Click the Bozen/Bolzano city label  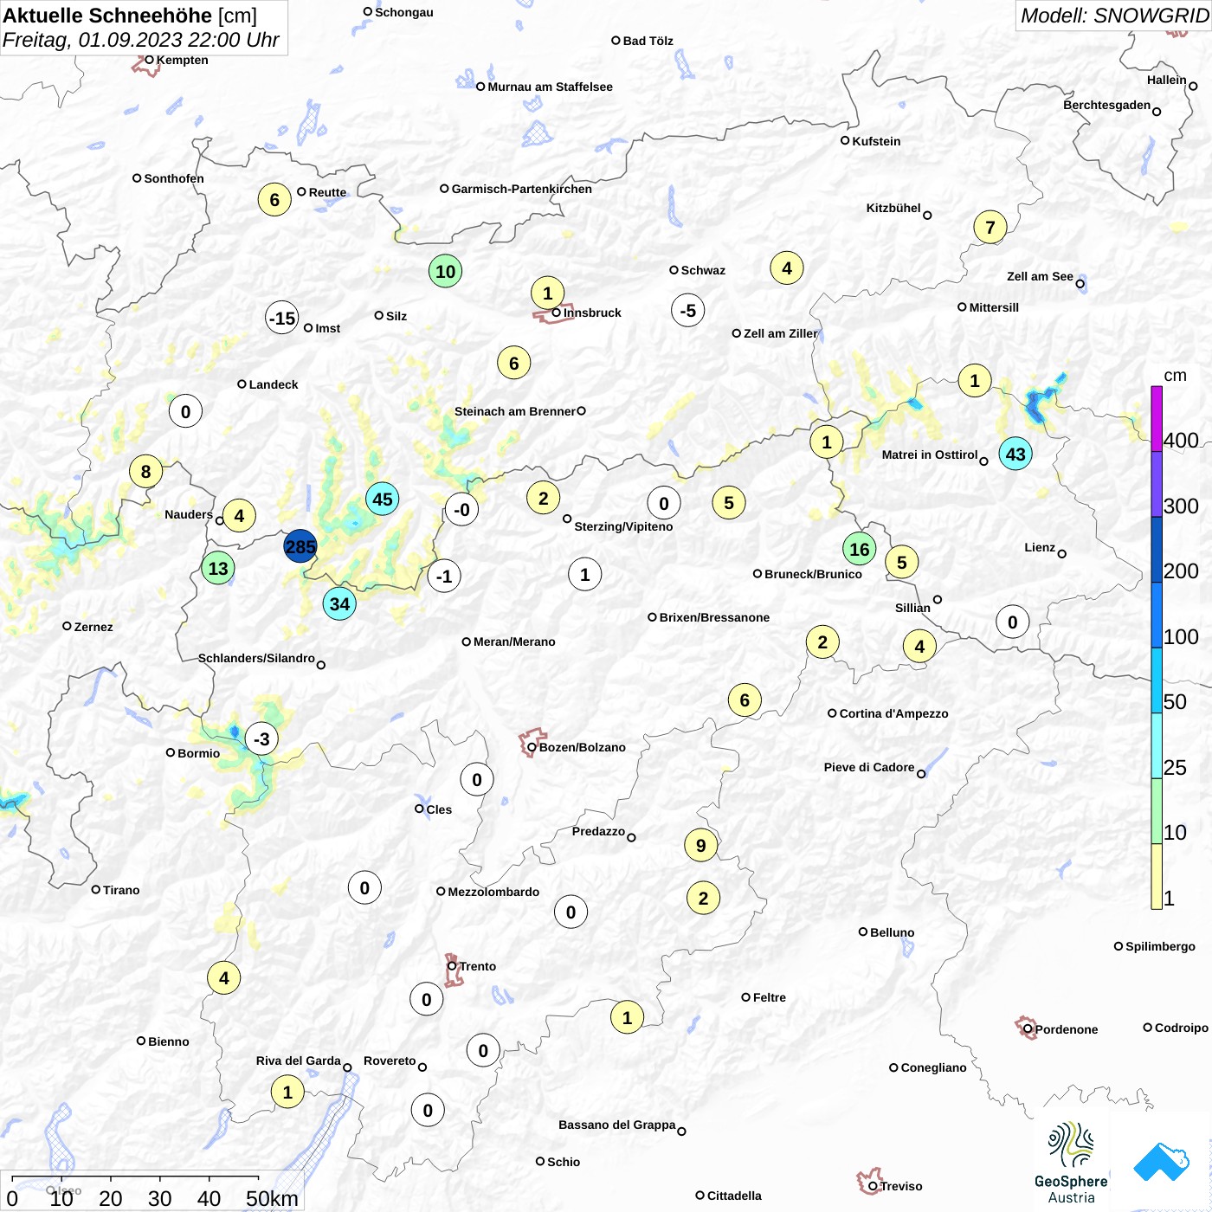[583, 747]
